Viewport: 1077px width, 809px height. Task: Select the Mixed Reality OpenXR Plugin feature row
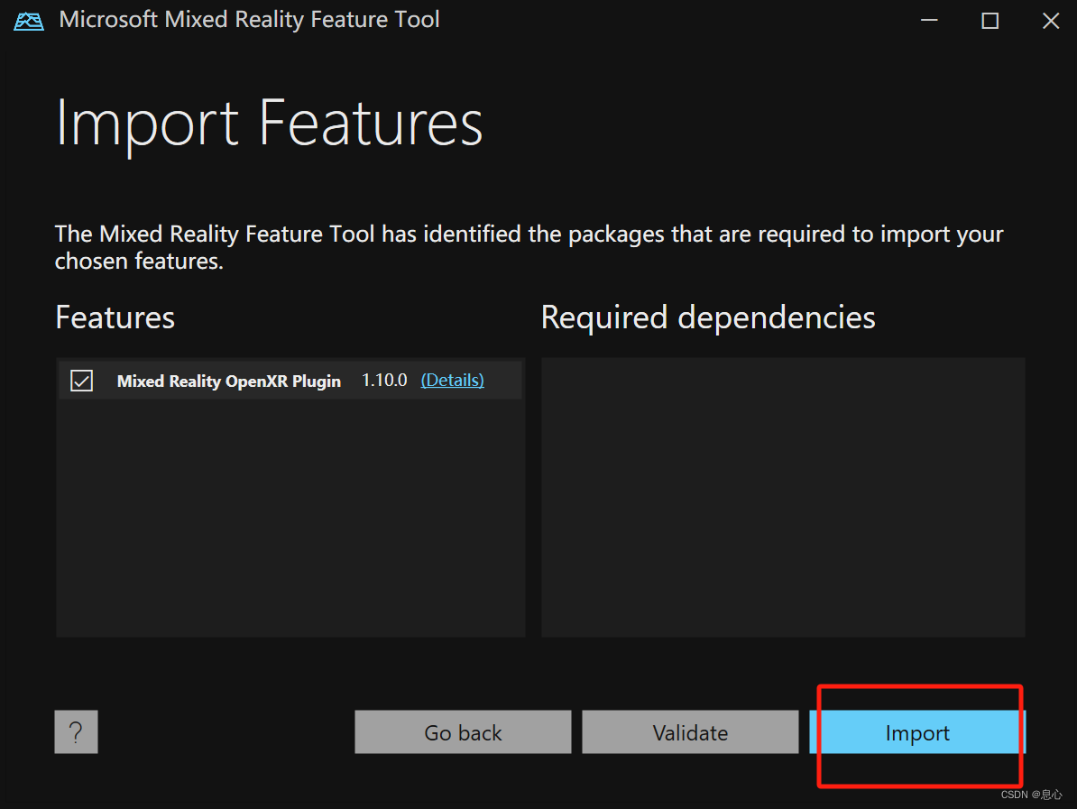click(228, 380)
